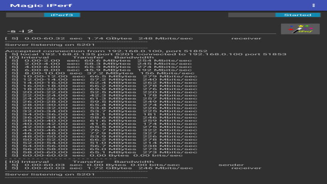Select the 8.00-10.00 sec 156 Mbits/sec row
The image size is (327, 184).
coord(100,73)
